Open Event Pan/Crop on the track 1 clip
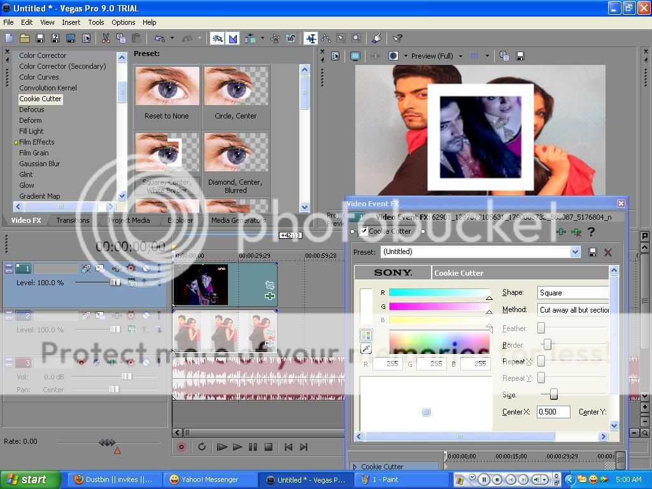652x489 pixels. (x=269, y=285)
